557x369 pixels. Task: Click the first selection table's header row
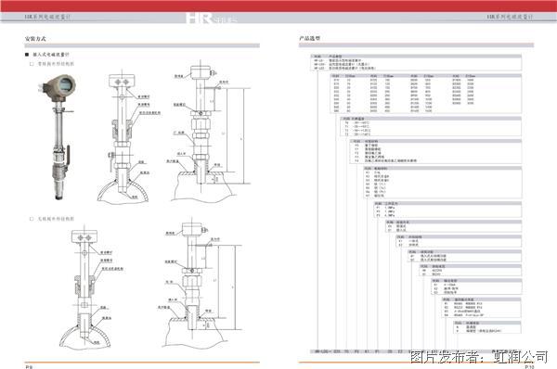(416, 56)
